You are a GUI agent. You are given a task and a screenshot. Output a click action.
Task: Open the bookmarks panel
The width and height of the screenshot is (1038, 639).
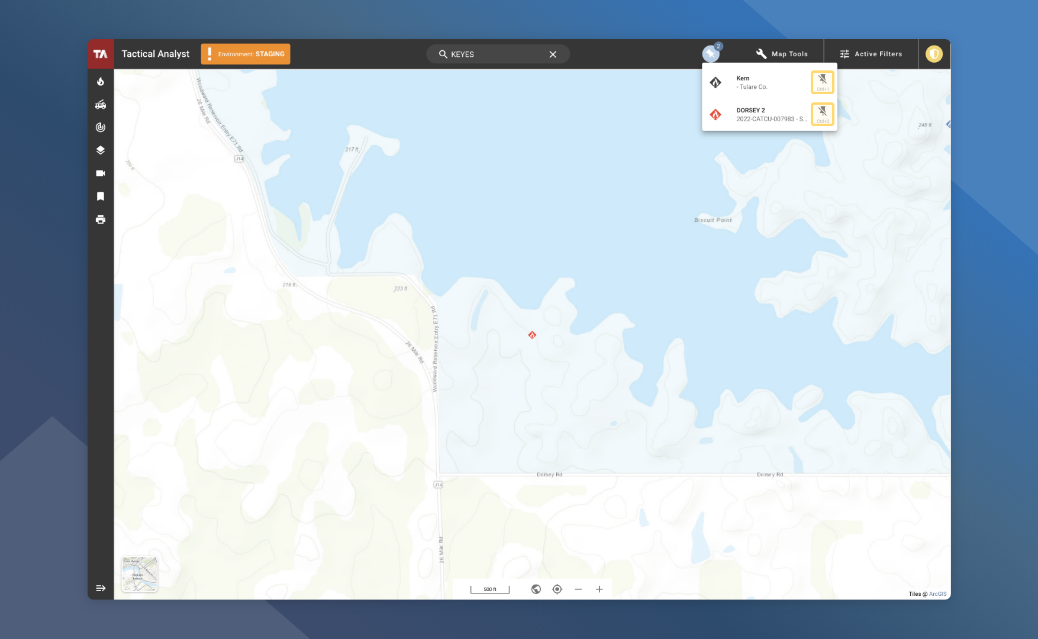101,196
